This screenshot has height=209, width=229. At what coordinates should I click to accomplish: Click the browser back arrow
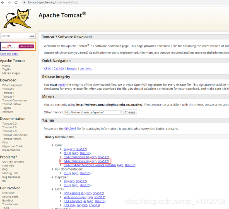coord(2,2)
